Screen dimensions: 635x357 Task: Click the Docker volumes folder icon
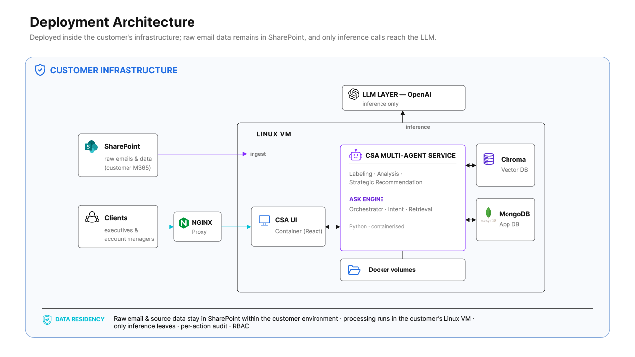point(354,270)
